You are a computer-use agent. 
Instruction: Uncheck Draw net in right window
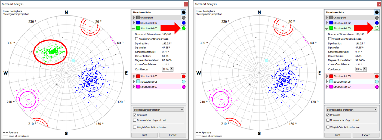[x=328, y=115]
